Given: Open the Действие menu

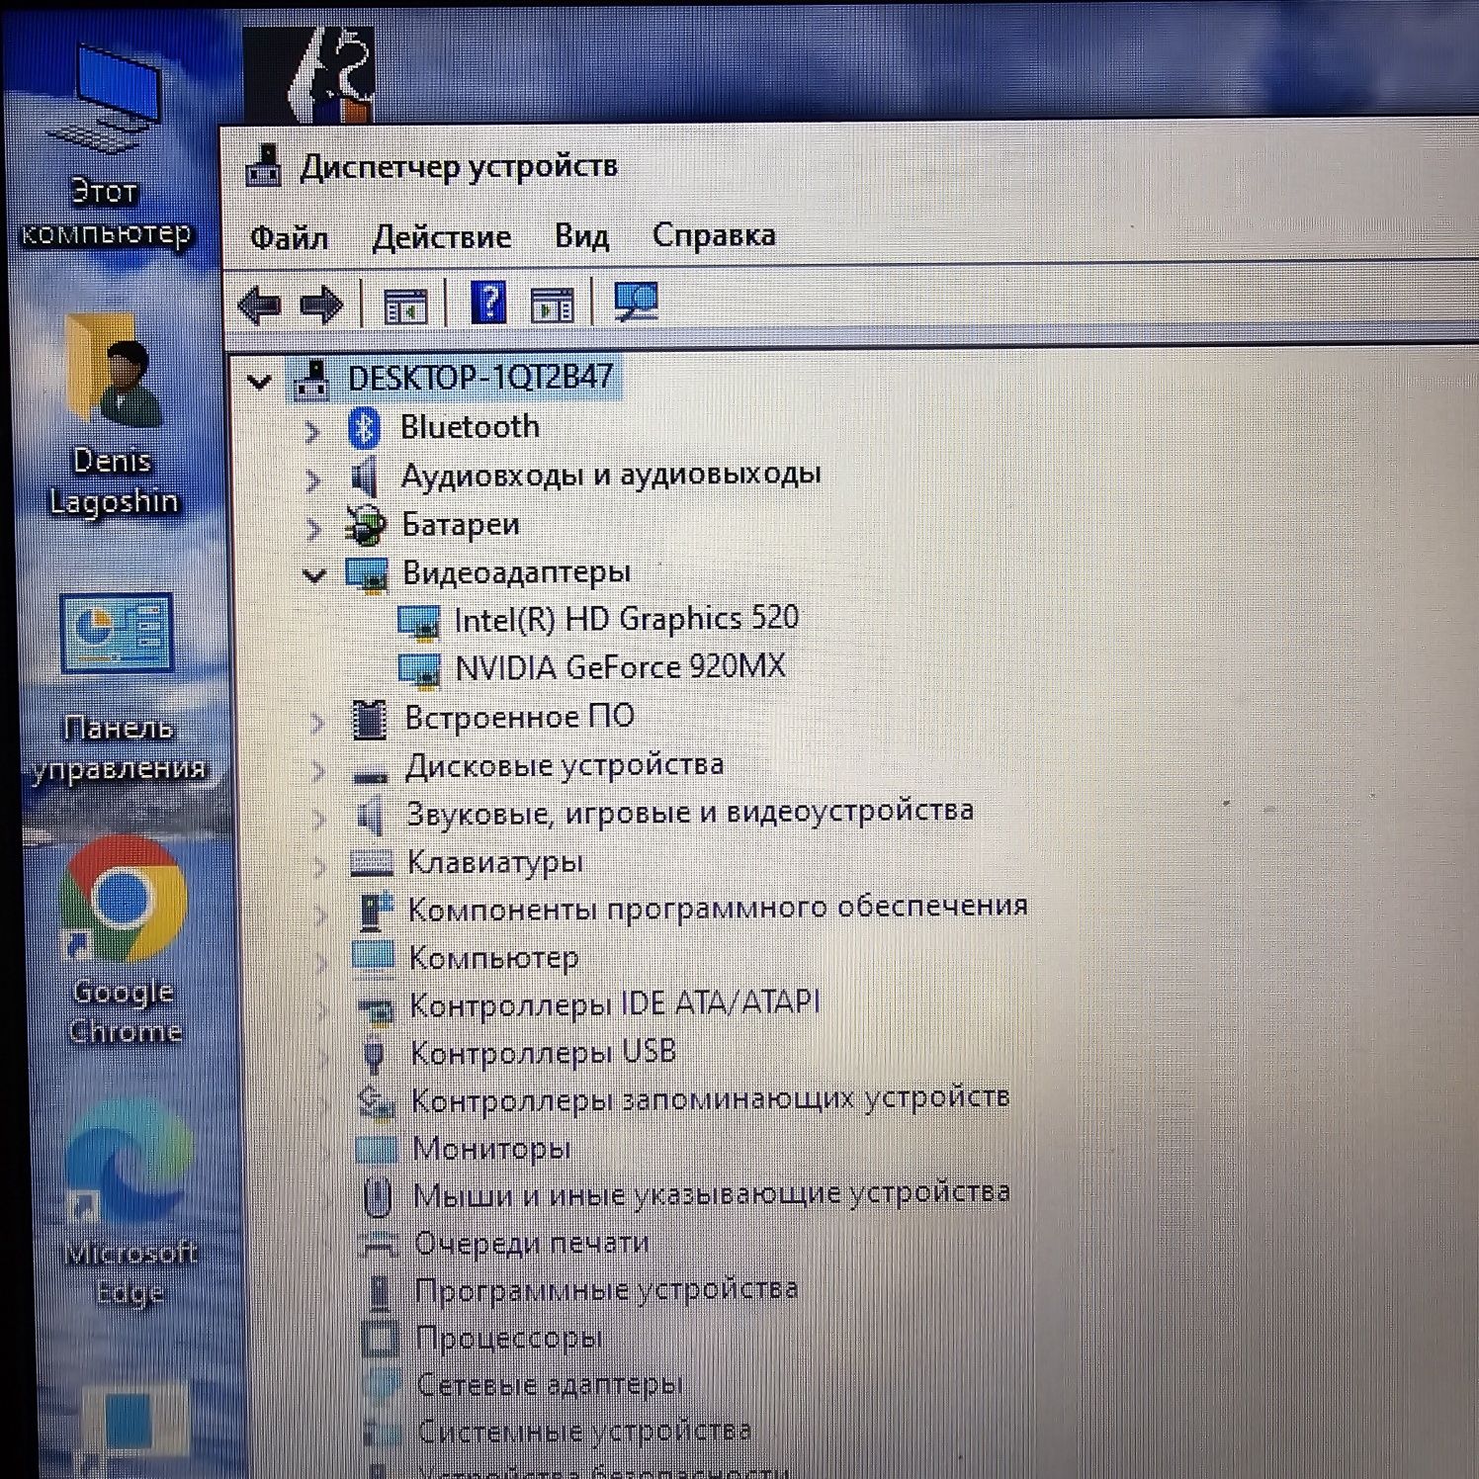Looking at the screenshot, I should coord(441,237).
